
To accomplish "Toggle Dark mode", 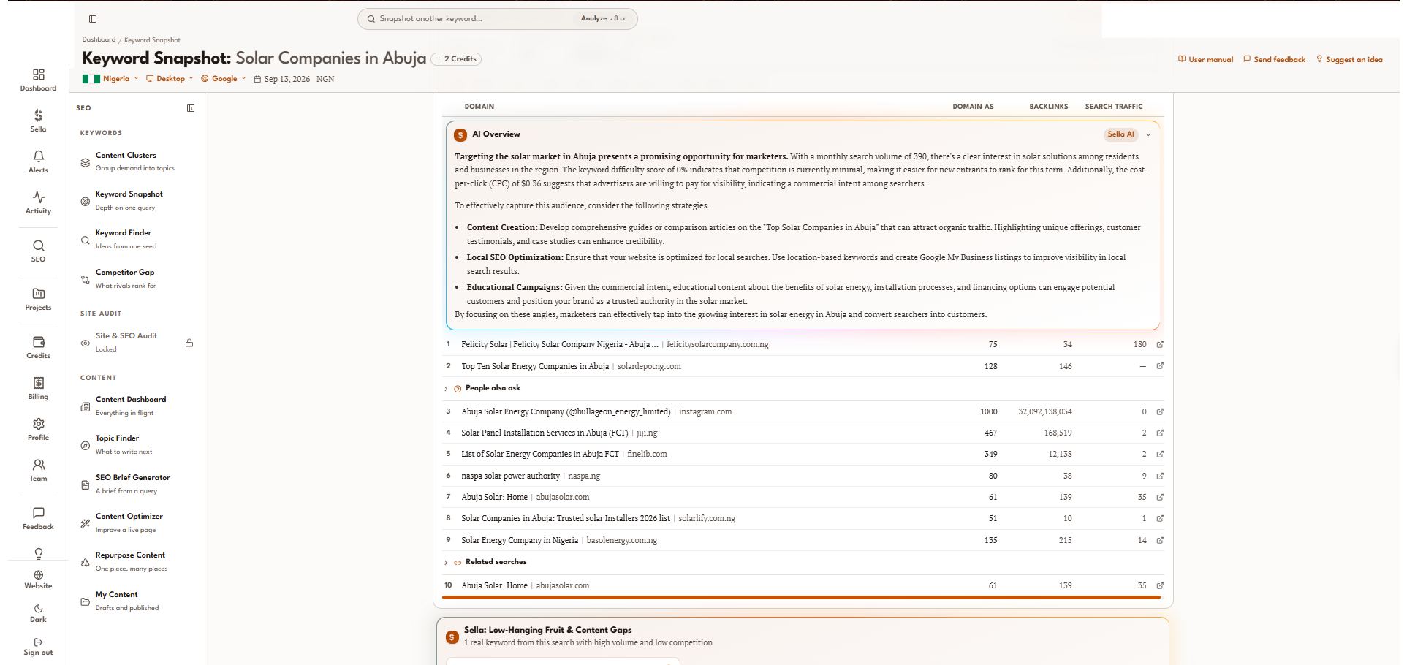I will [x=39, y=613].
